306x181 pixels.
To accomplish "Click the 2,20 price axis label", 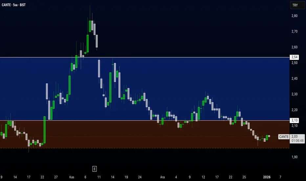I will (295, 110).
